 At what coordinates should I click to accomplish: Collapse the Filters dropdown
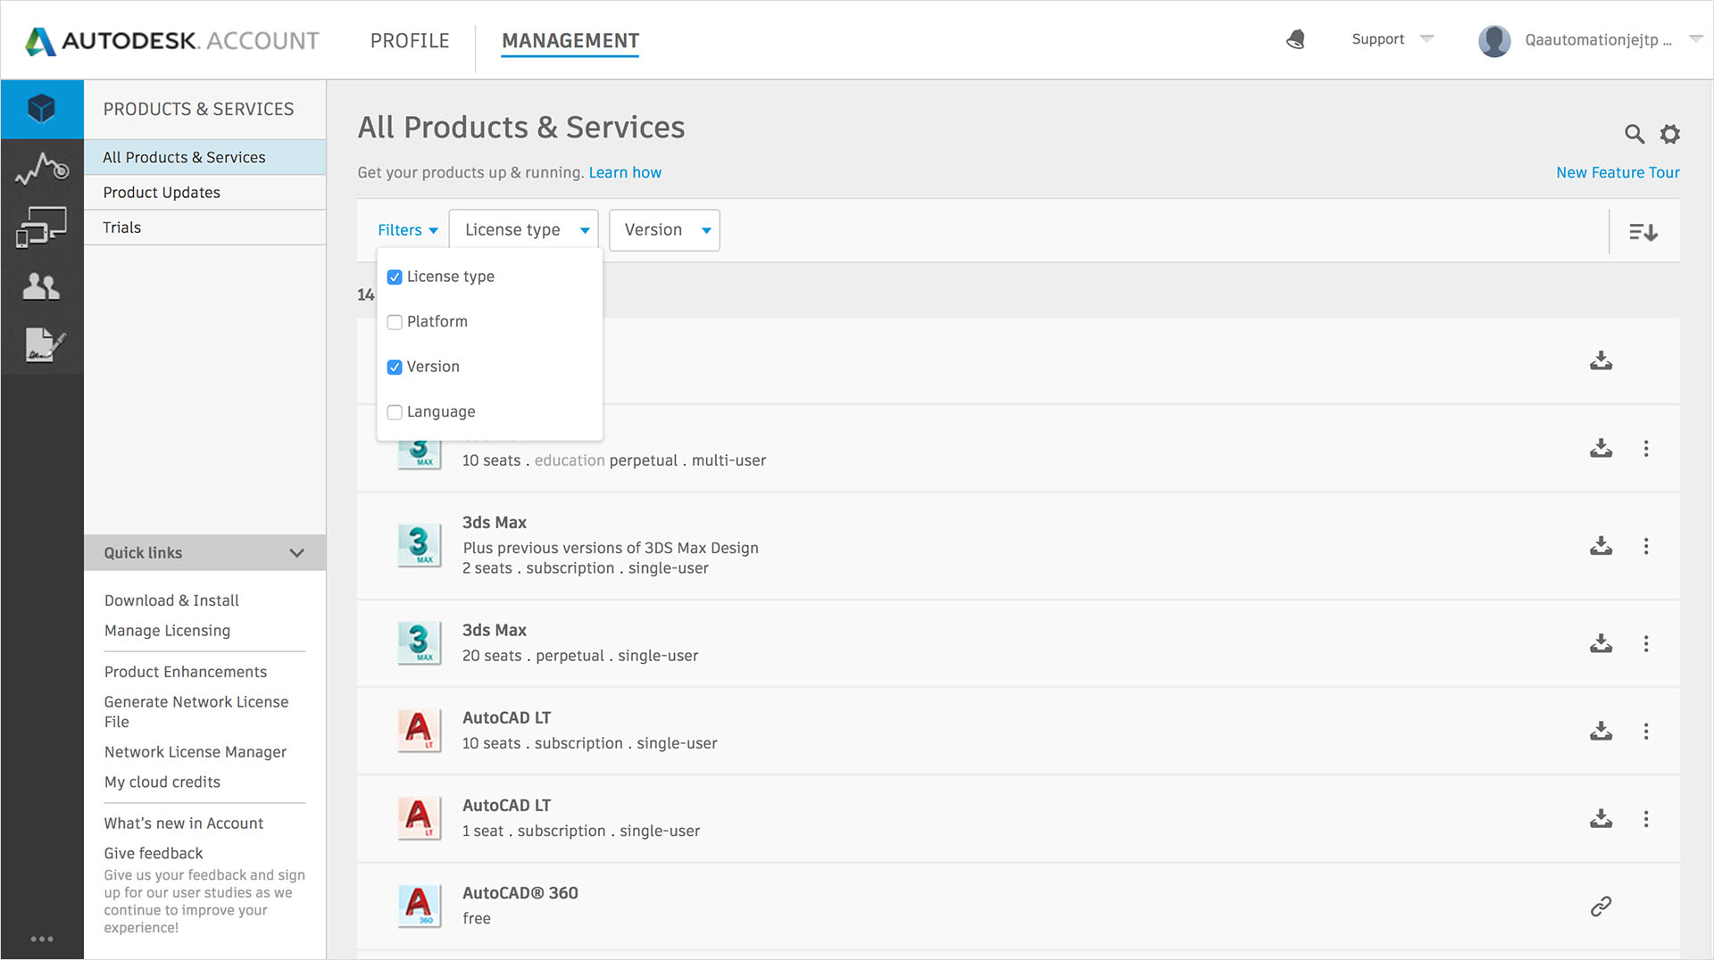pos(408,230)
